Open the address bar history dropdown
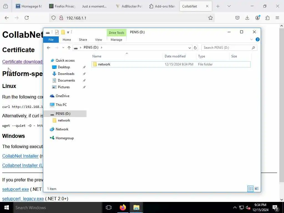Image resolution: width=284 pixels, height=213 pixels. (189, 48)
